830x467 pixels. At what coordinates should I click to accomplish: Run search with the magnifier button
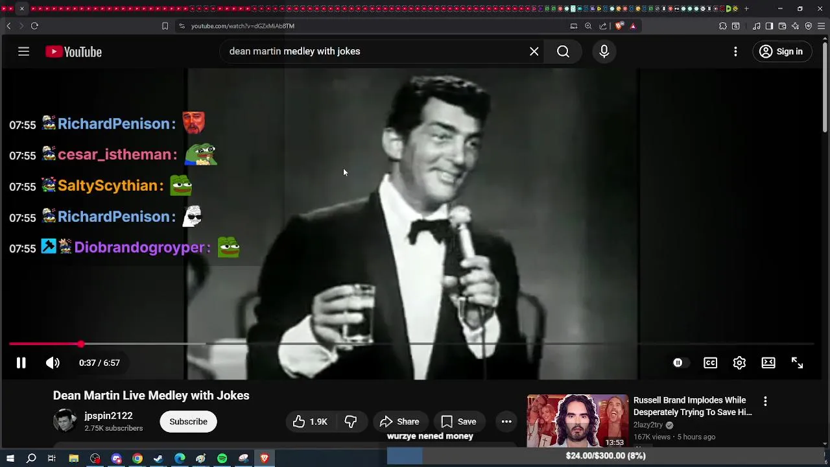563,51
